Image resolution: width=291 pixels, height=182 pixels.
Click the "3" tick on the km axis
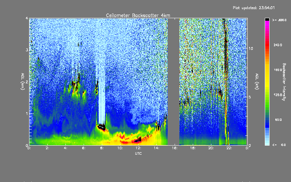(27, 50)
